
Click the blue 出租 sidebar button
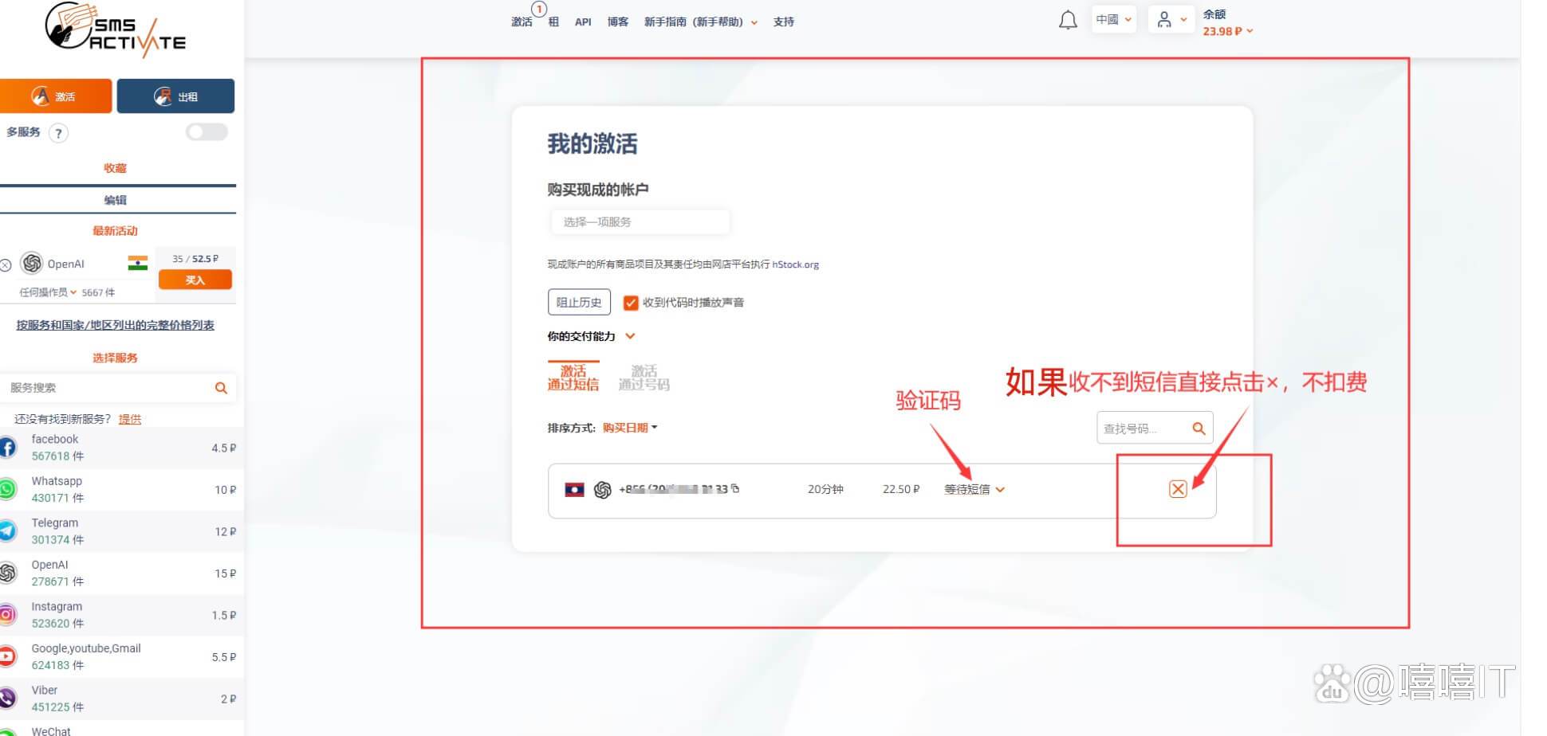pyautogui.click(x=175, y=96)
